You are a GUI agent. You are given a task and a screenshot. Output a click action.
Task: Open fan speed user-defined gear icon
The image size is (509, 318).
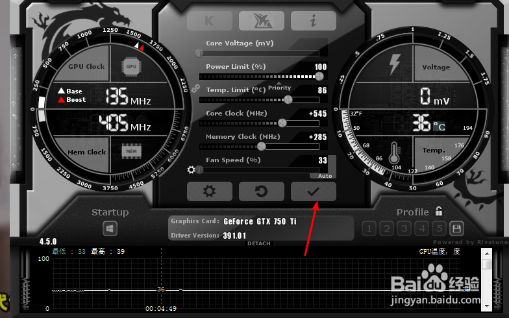coord(191,169)
